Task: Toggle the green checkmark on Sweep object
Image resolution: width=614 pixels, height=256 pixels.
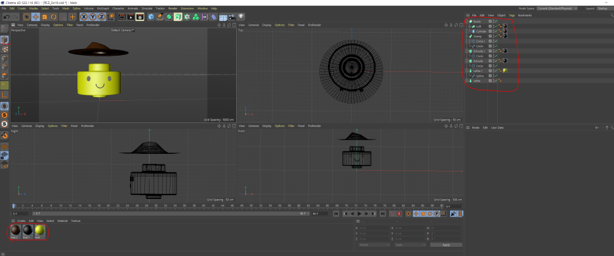Action: click(x=496, y=37)
